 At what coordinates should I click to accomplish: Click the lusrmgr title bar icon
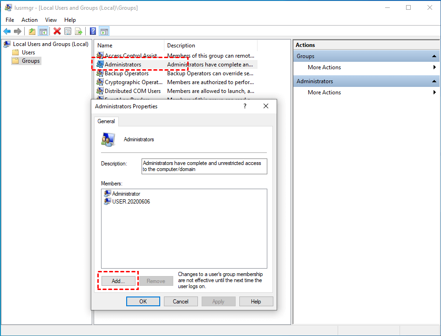pyautogui.click(x=8, y=7)
